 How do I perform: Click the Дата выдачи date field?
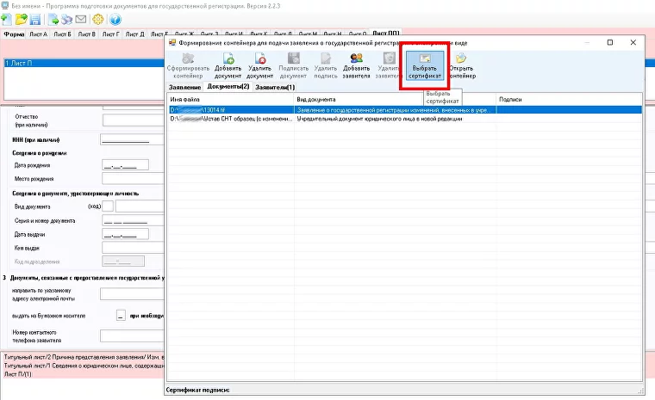[x=125, y=234]
